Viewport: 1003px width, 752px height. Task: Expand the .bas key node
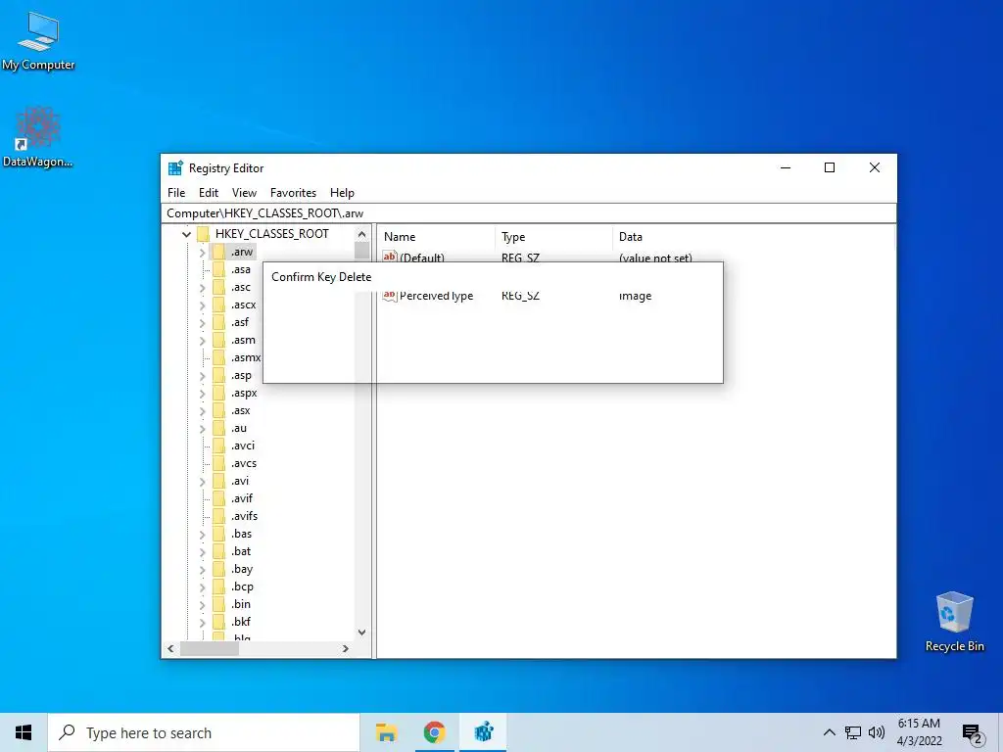(x=202, y=534)
